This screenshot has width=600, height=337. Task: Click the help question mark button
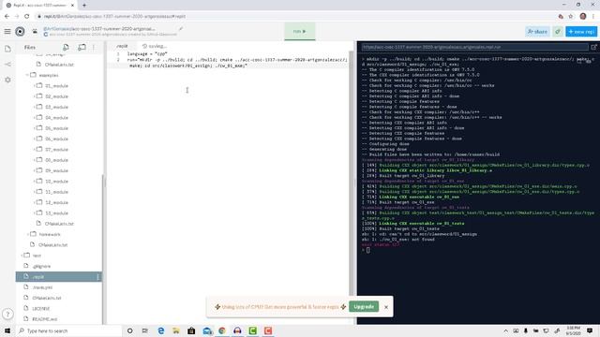pos(7,315)
